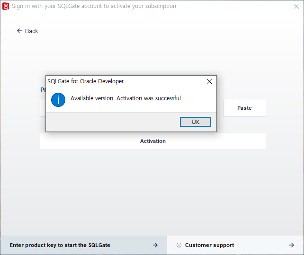Click the arrow icon next to Customer support
The width and height of the screenshot is (304, 255).
(x=292, y=245)
